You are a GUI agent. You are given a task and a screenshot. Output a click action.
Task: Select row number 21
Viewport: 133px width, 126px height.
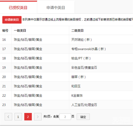pos(4,86)
